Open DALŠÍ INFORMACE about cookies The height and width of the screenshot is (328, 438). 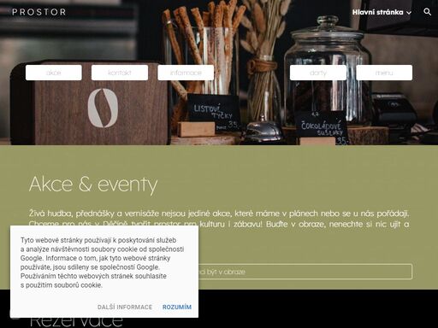click(x=125, y=307)
